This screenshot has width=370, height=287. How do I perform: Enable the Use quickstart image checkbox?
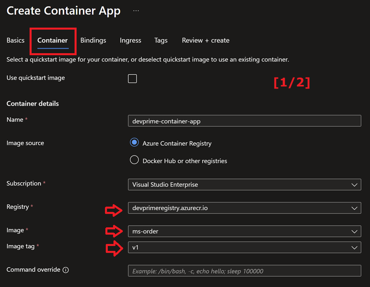132,78
